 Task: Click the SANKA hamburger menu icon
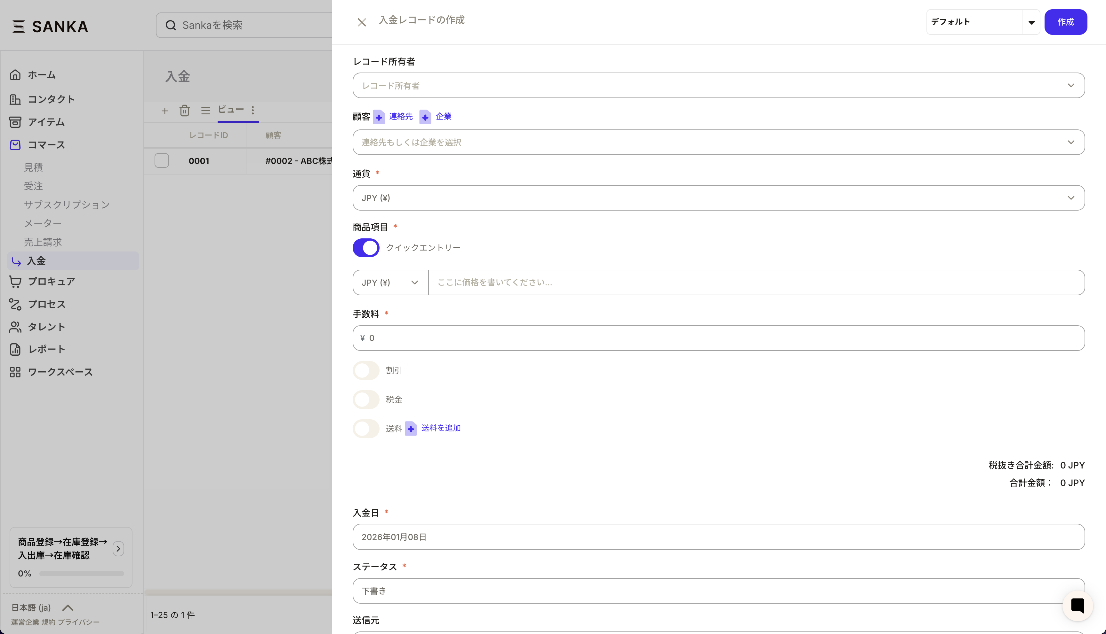[x=18, y=27]
